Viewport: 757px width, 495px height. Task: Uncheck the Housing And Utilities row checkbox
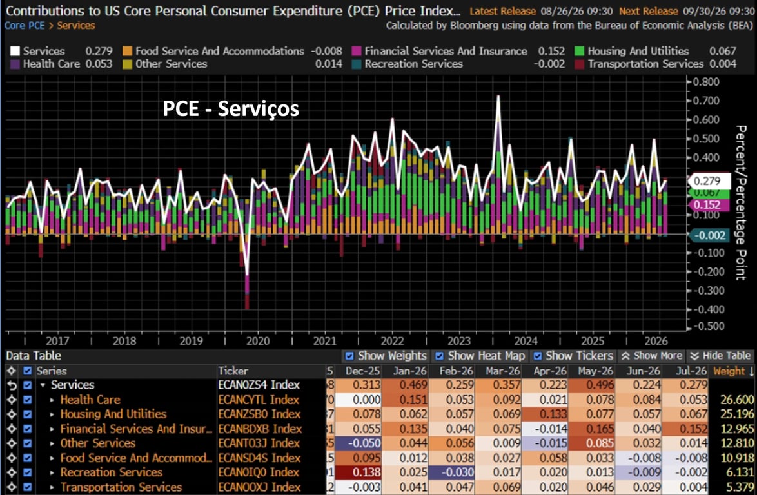coord(28,414)
